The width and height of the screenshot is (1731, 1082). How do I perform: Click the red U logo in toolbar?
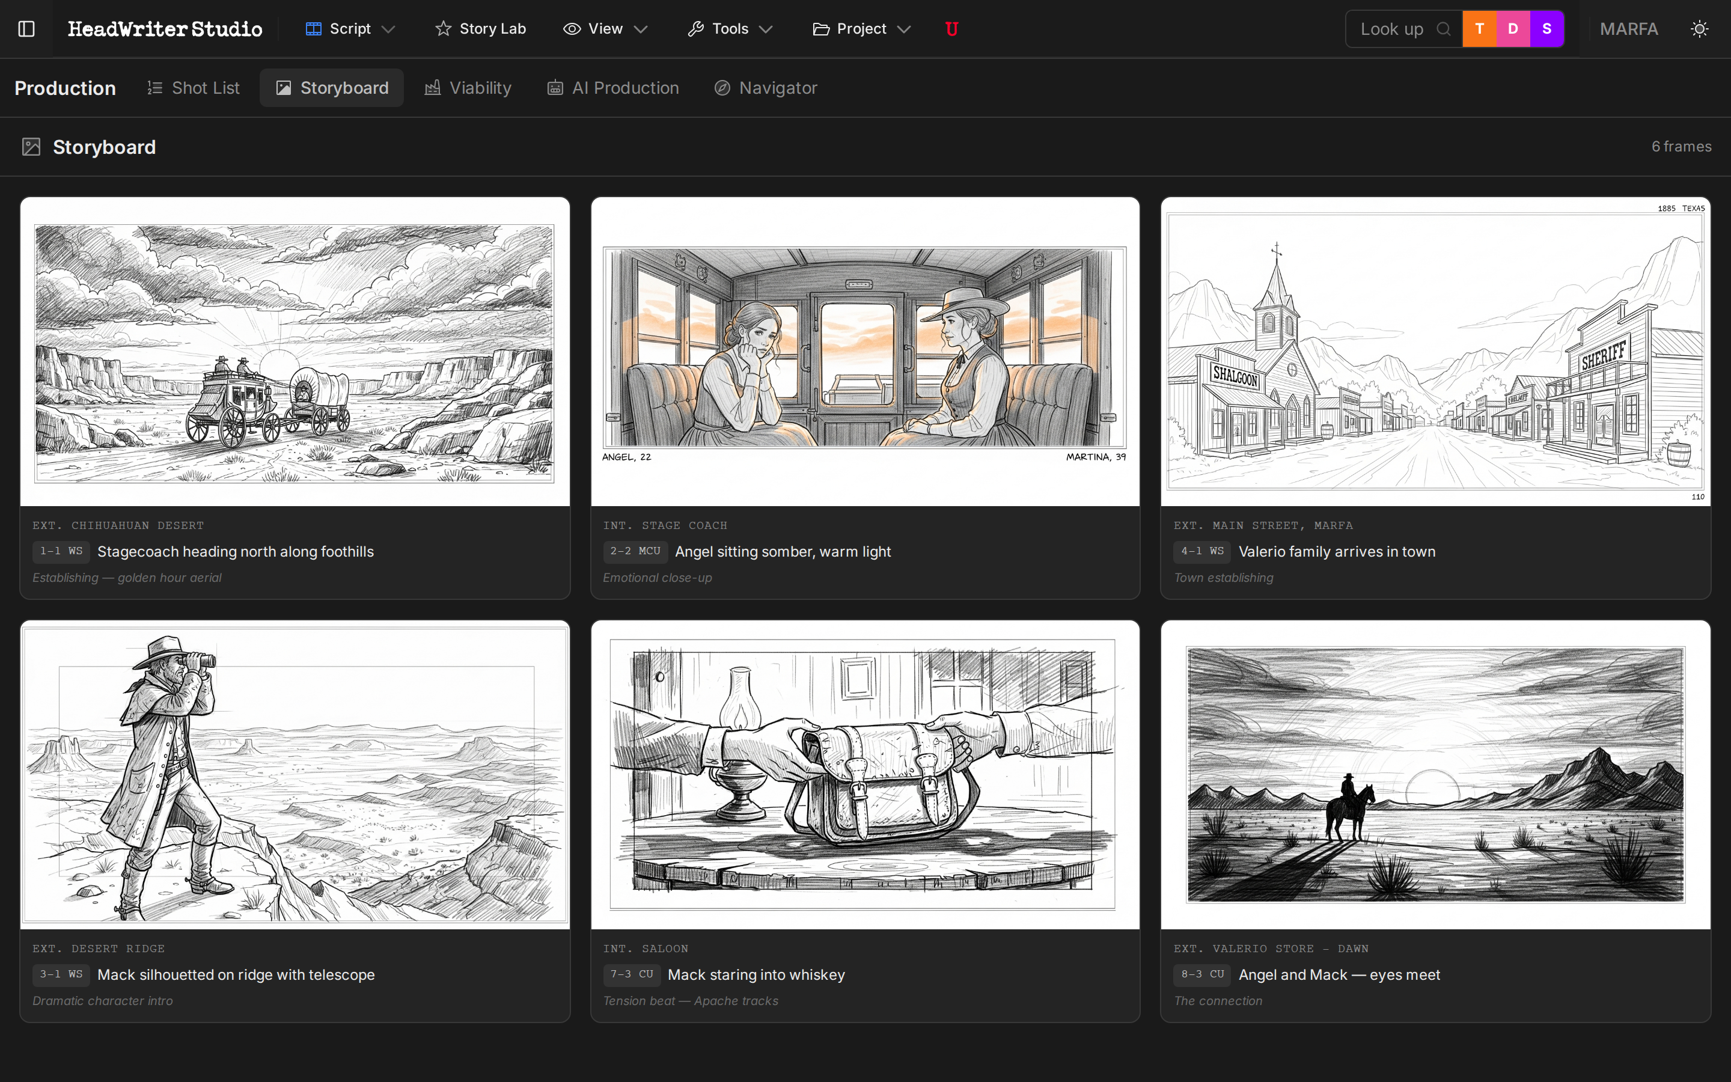pos(951,29)
